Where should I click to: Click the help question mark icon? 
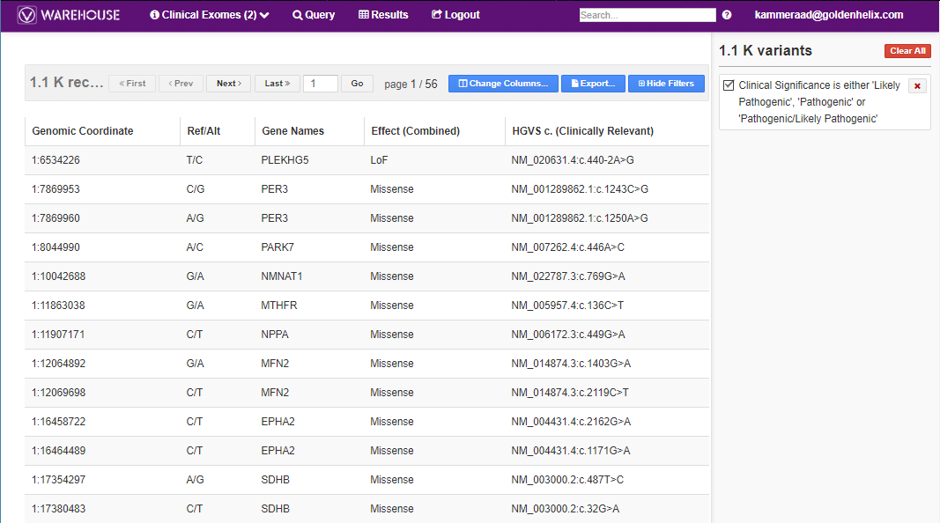coord(726,15)
